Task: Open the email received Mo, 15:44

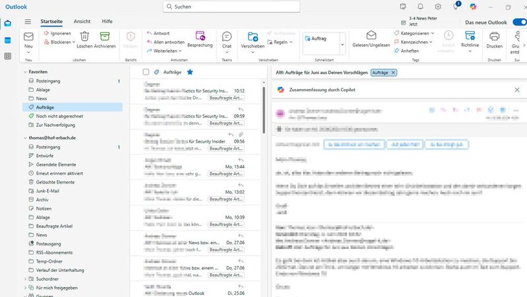Action: pos(195,167)
